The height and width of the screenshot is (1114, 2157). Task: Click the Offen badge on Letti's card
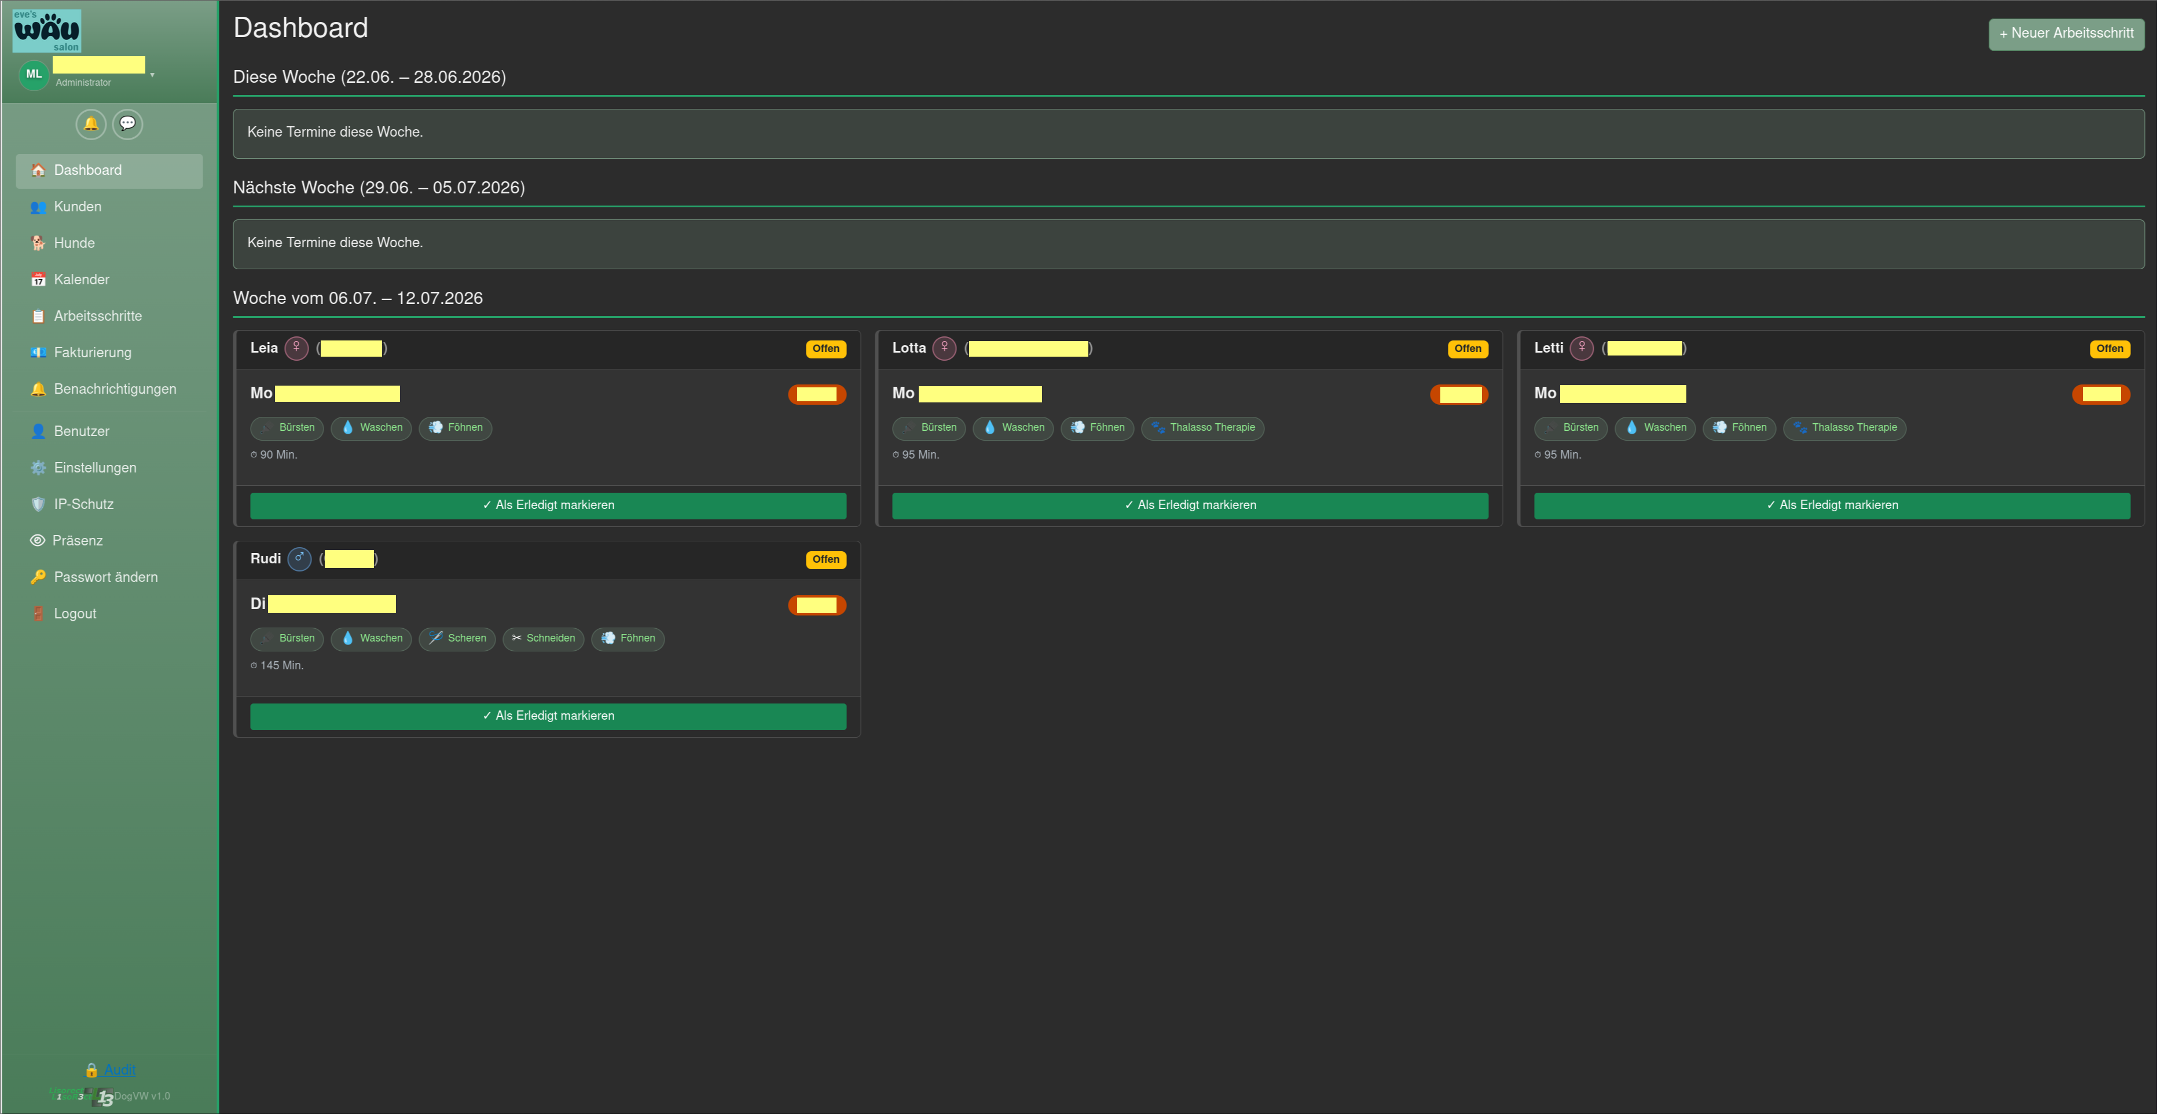tap(2110, 349)
